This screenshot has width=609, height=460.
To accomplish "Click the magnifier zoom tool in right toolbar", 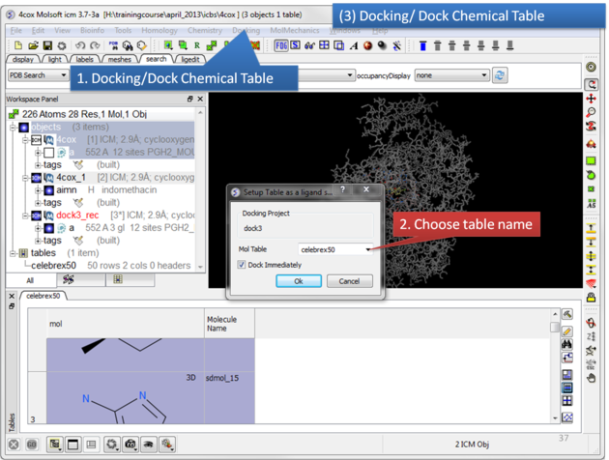I will [x=591, y=113].
